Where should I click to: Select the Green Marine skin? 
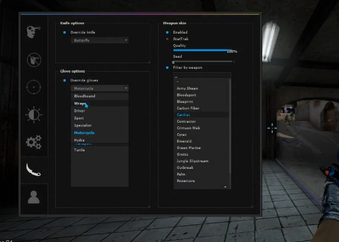point(202,148)
